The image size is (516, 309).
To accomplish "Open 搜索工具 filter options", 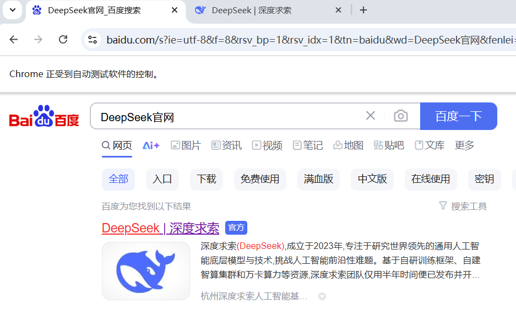I will 463,207.
